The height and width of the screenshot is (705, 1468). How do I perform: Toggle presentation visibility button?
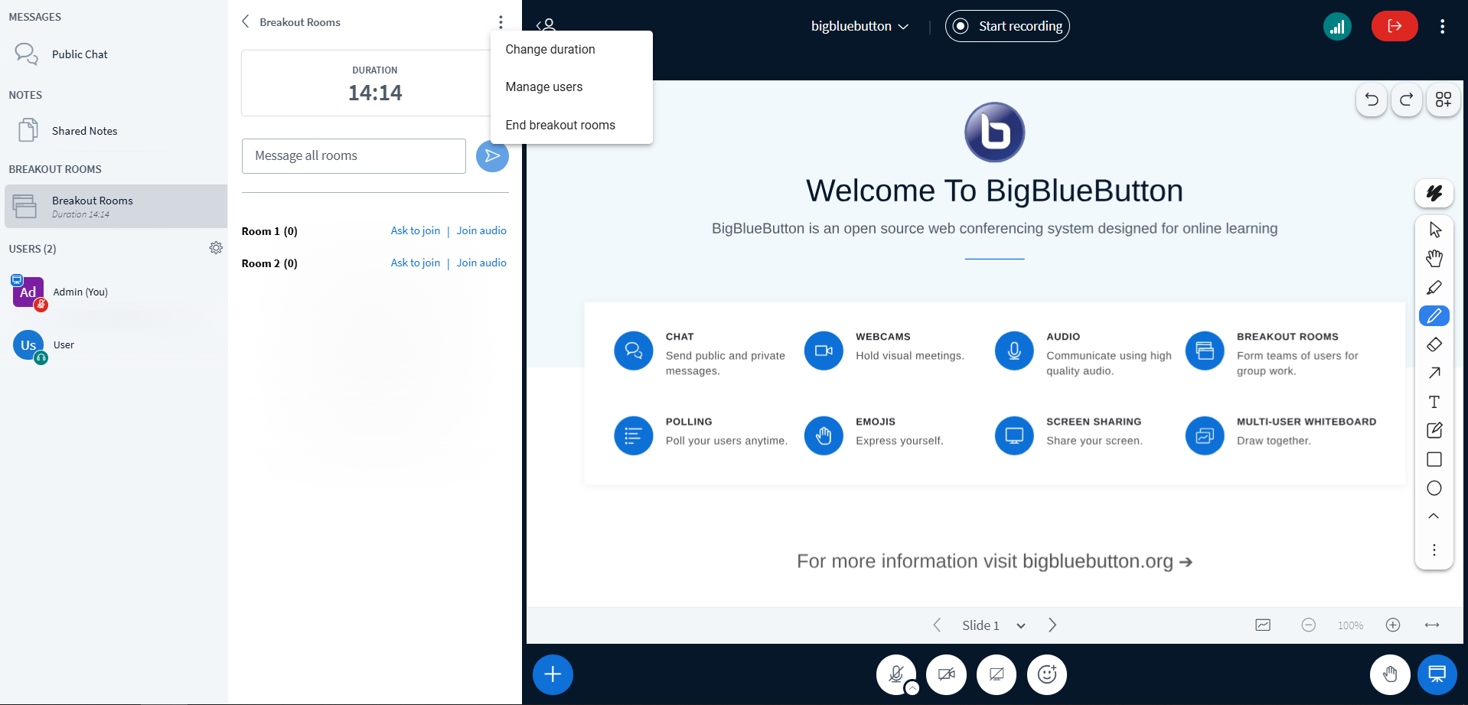[x=1437, y=674]
